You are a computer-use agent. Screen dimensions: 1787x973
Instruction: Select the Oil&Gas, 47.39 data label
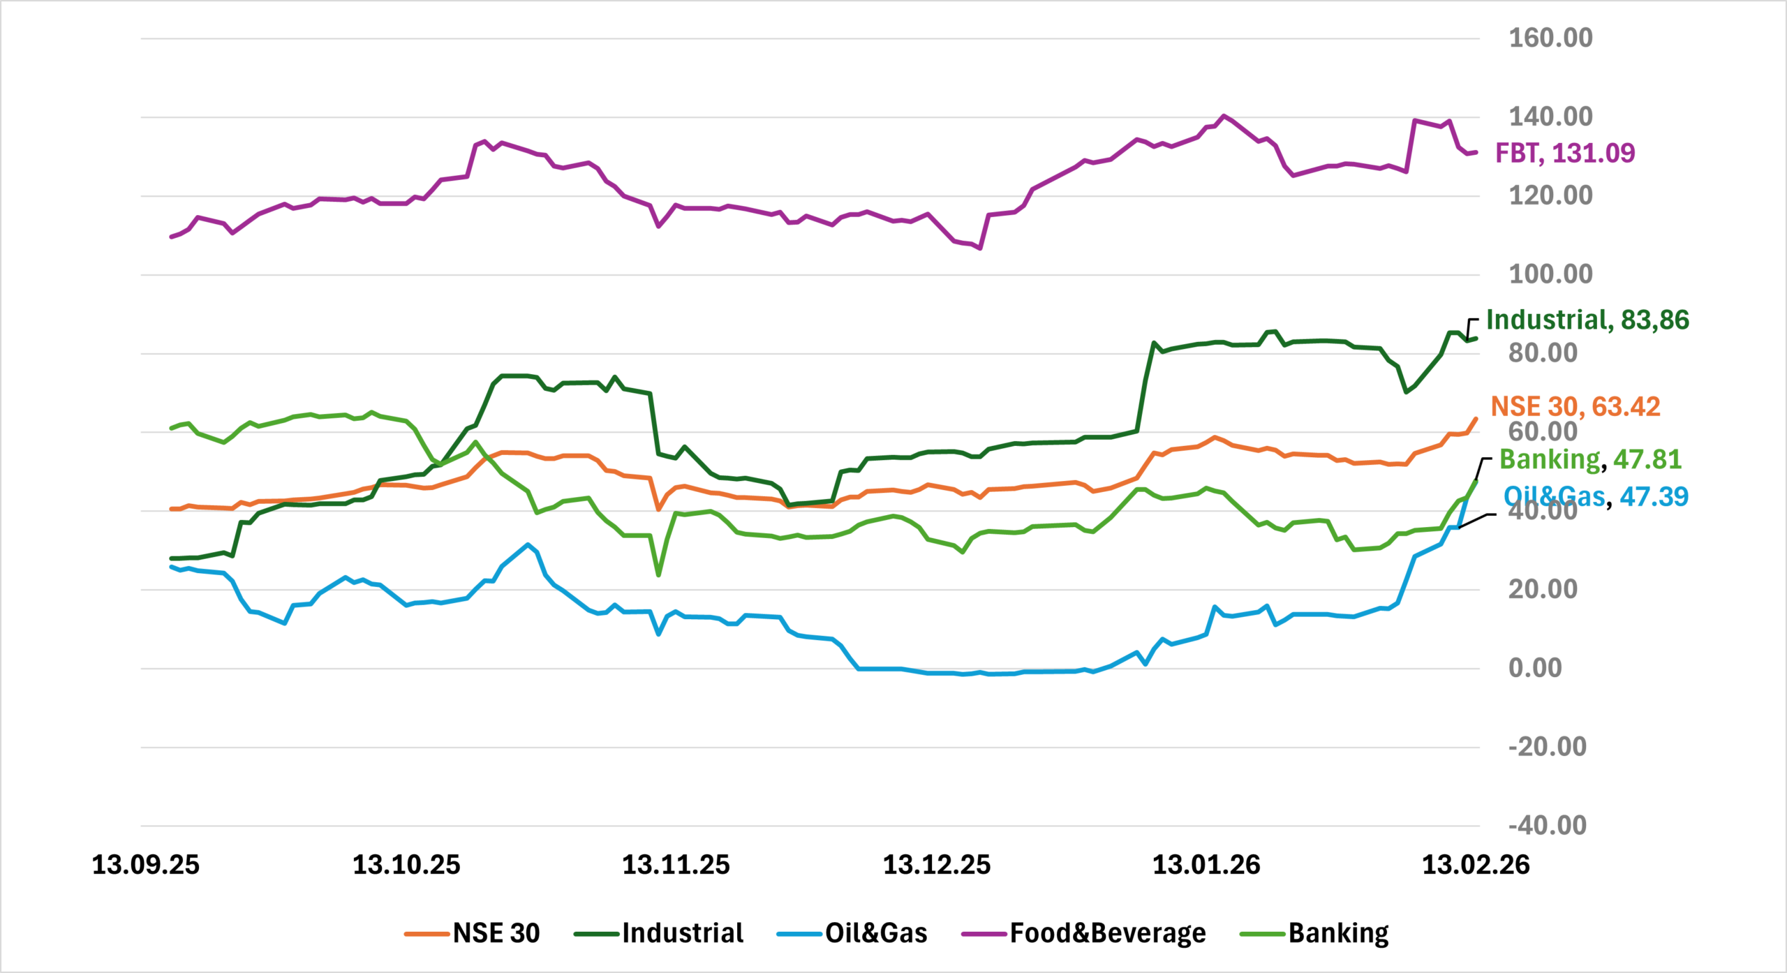pyautogui.click(x=1596, y=497)
